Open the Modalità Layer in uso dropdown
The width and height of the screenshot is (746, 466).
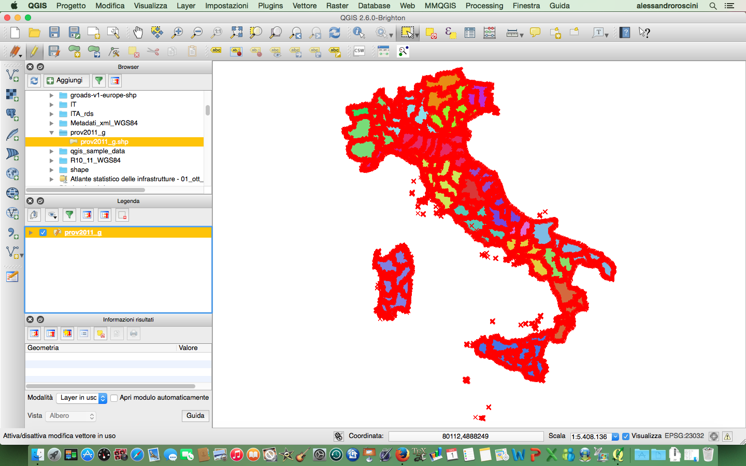tap(82, 398)
